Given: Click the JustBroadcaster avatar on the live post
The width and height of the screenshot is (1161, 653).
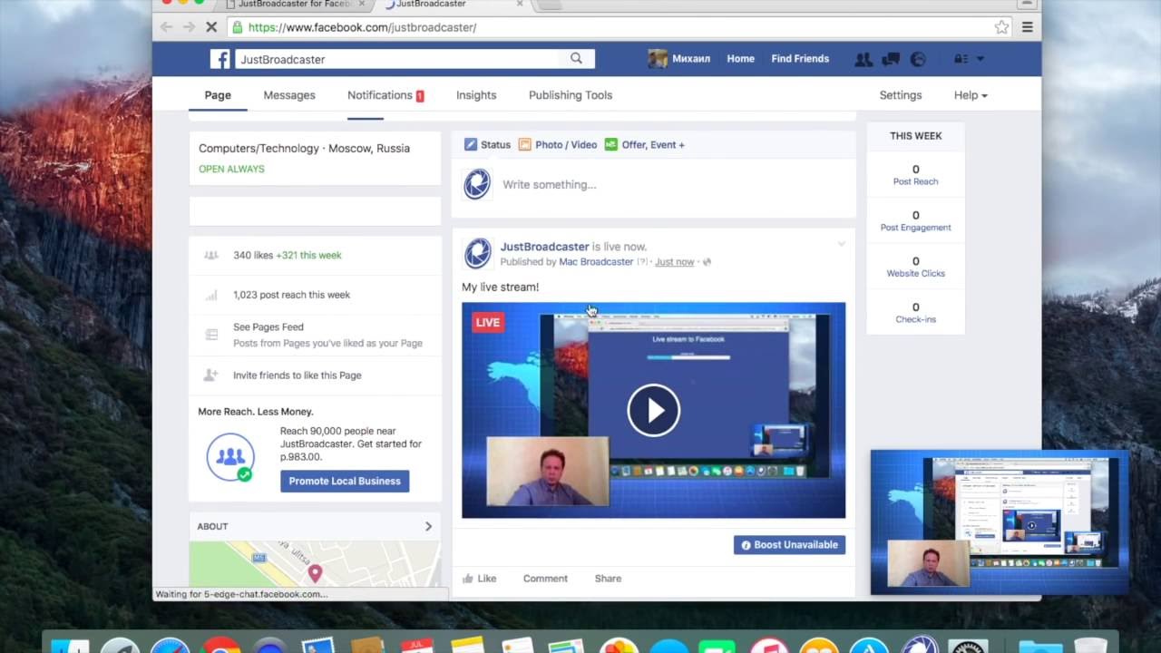Looking at the screenshot, I should (477, 254).
